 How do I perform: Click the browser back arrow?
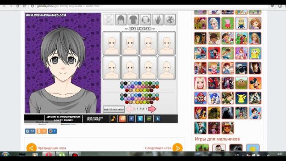coord(4,6)
